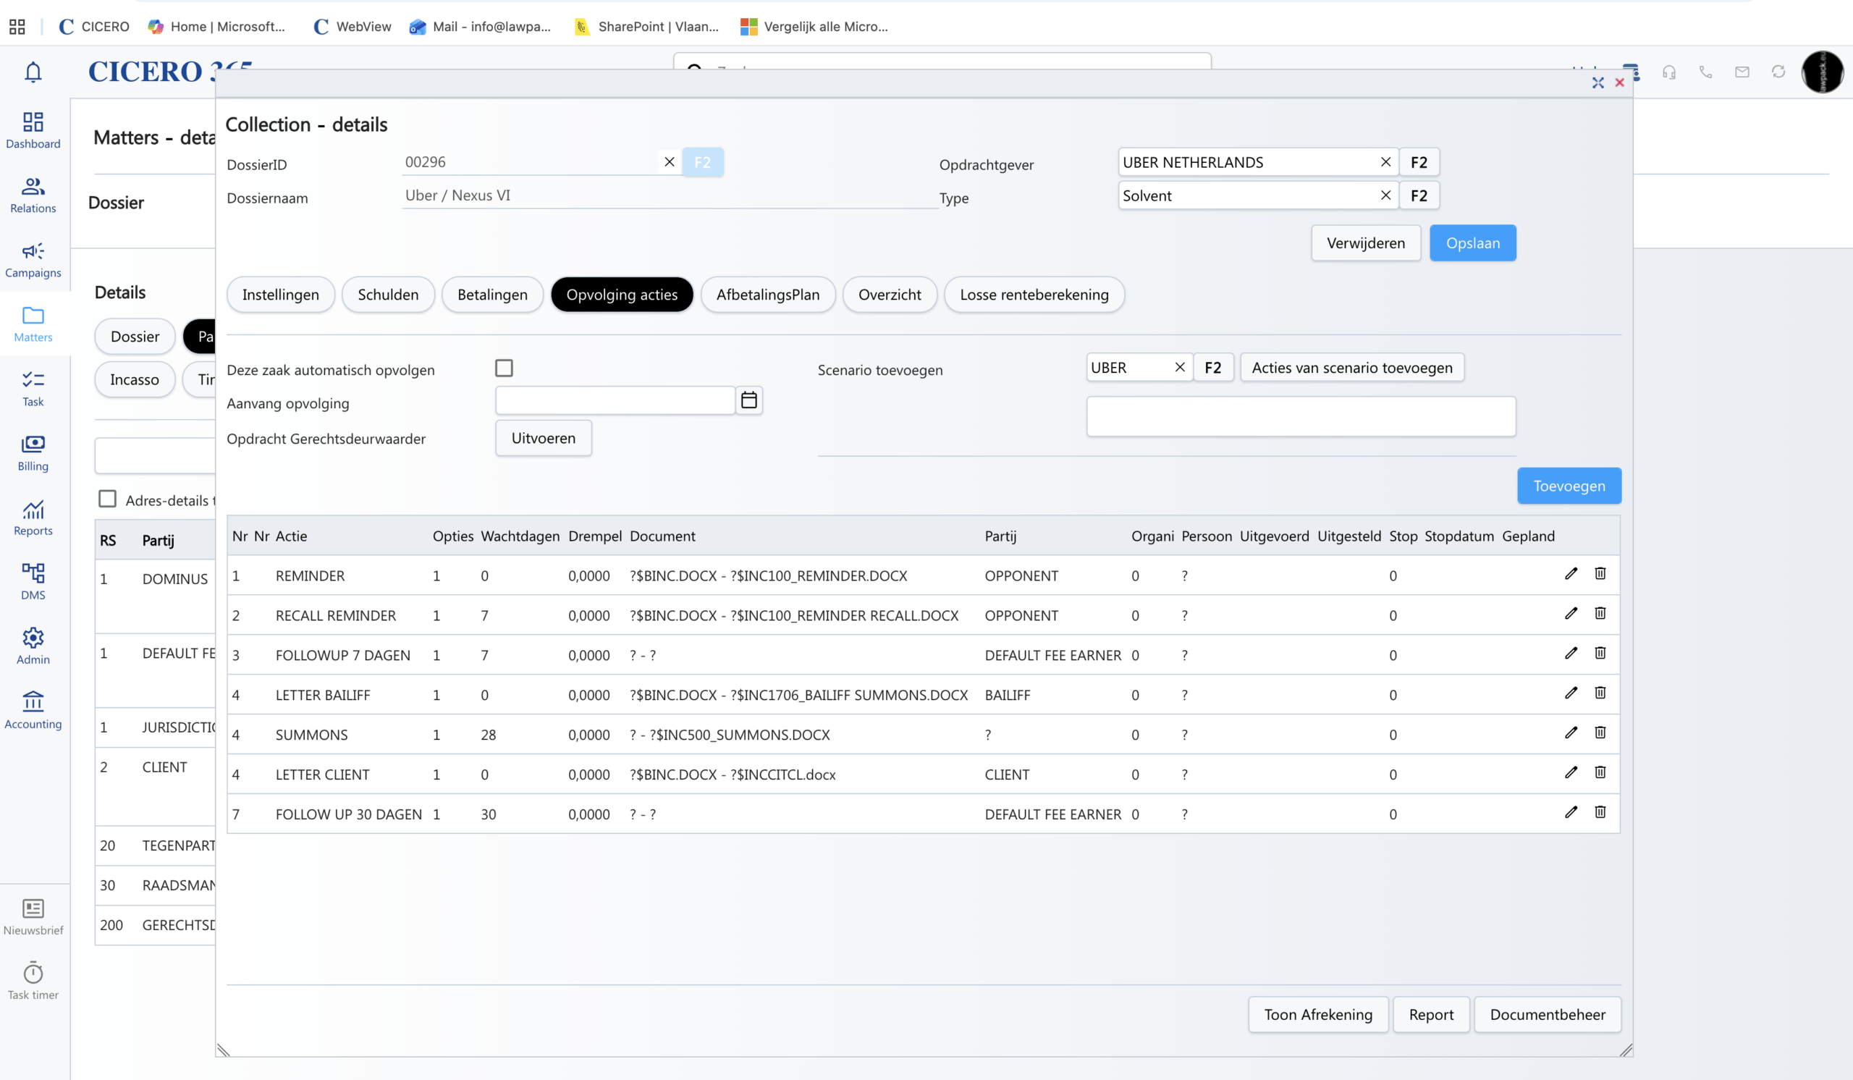Open F2 lookup for Type Solvent
Viewport: 1853px width, 1080px height.
click(x=1419, y=195)
